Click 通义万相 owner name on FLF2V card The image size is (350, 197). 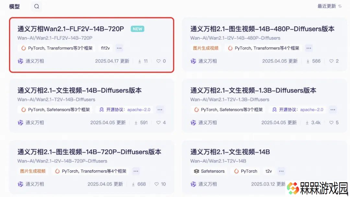35,61
